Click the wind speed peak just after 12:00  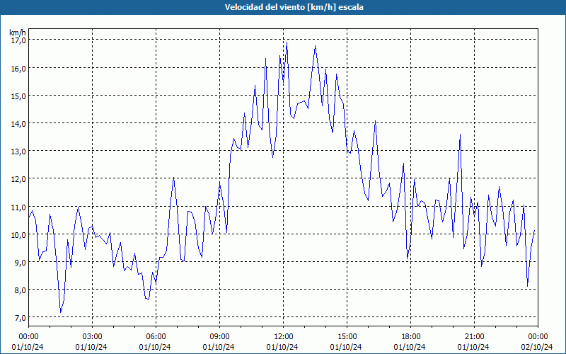(287, 42)
